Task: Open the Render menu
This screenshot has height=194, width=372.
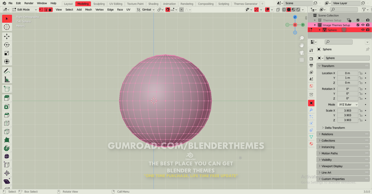Action: tap(29, 3)
